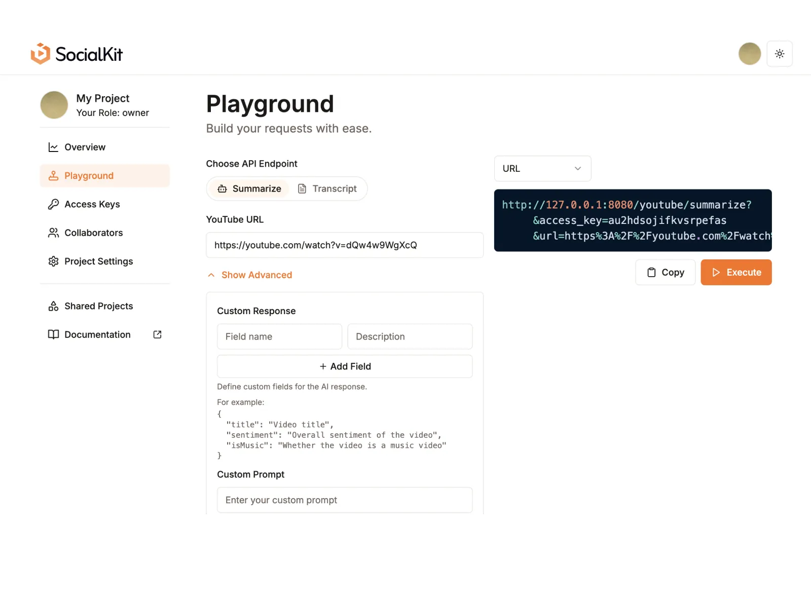Toggle the light/dark theme sun button
This screenshot has height=608, width=811.
pyautogui.click(x=779, y=54)
